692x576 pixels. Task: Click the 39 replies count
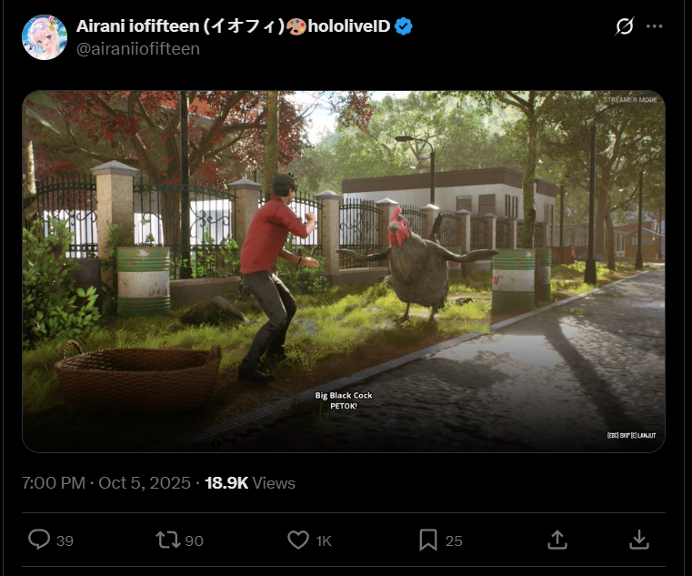[x=65, y=541]
